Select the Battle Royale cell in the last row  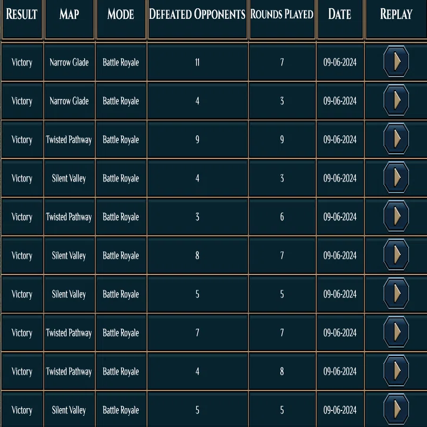[x=121, y=410]
